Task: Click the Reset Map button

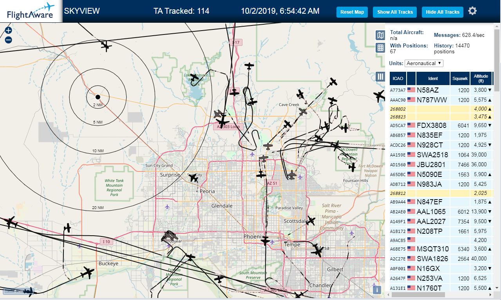Action: (352, 12)
